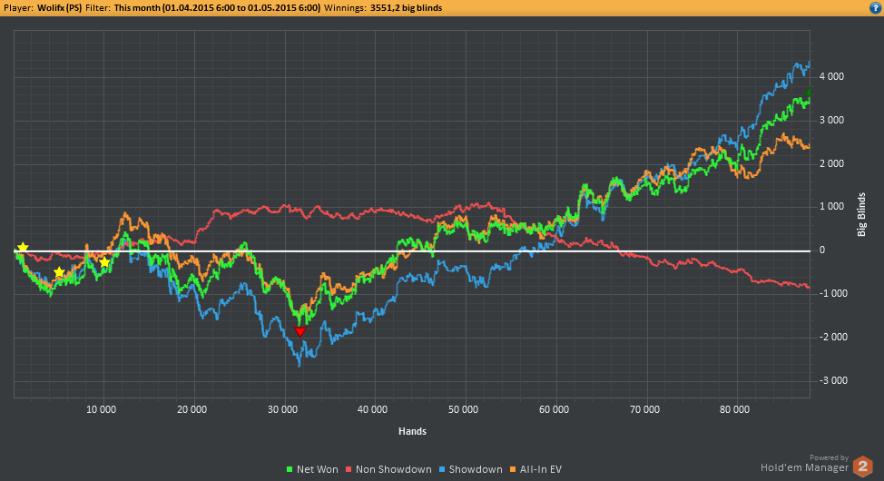Click the blue Showdown color square

[442, 469]
